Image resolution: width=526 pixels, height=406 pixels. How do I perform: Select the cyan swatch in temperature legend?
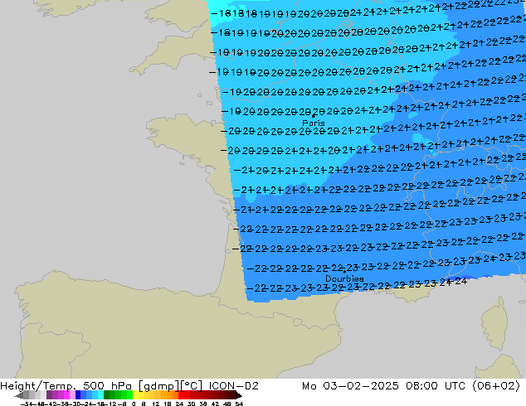coord(100,394)
